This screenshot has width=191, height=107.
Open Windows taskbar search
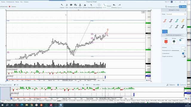[x=7, y=105]
